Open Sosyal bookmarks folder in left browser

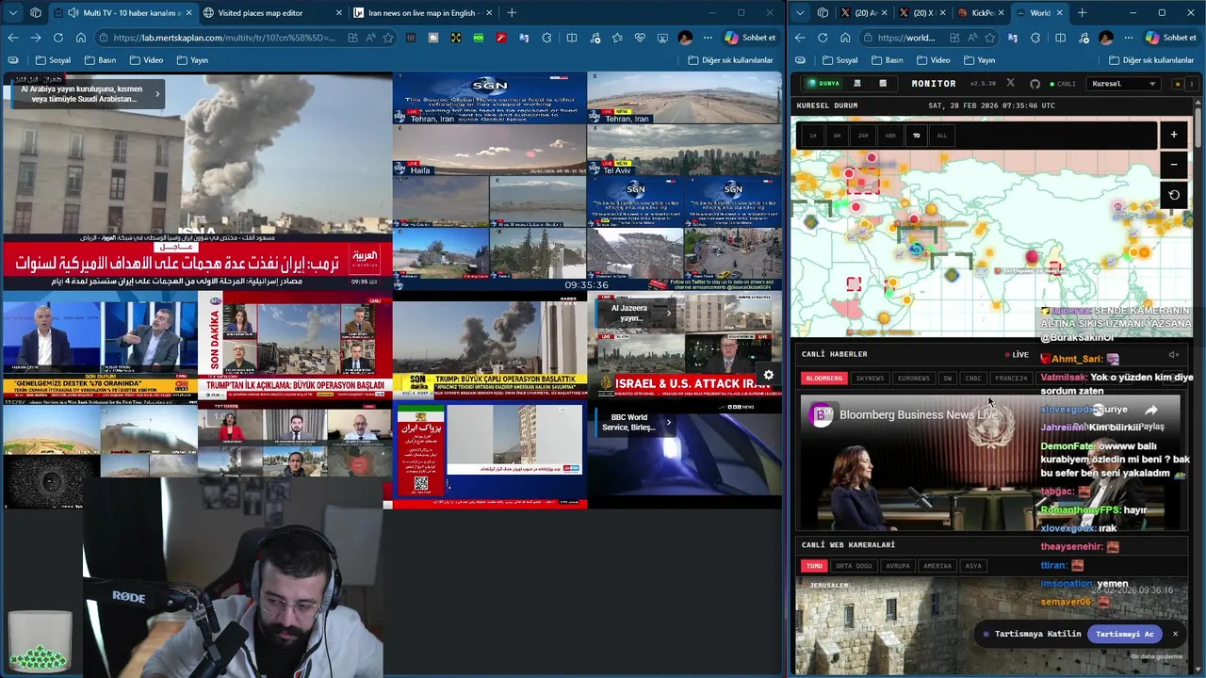tap(53, 60)
